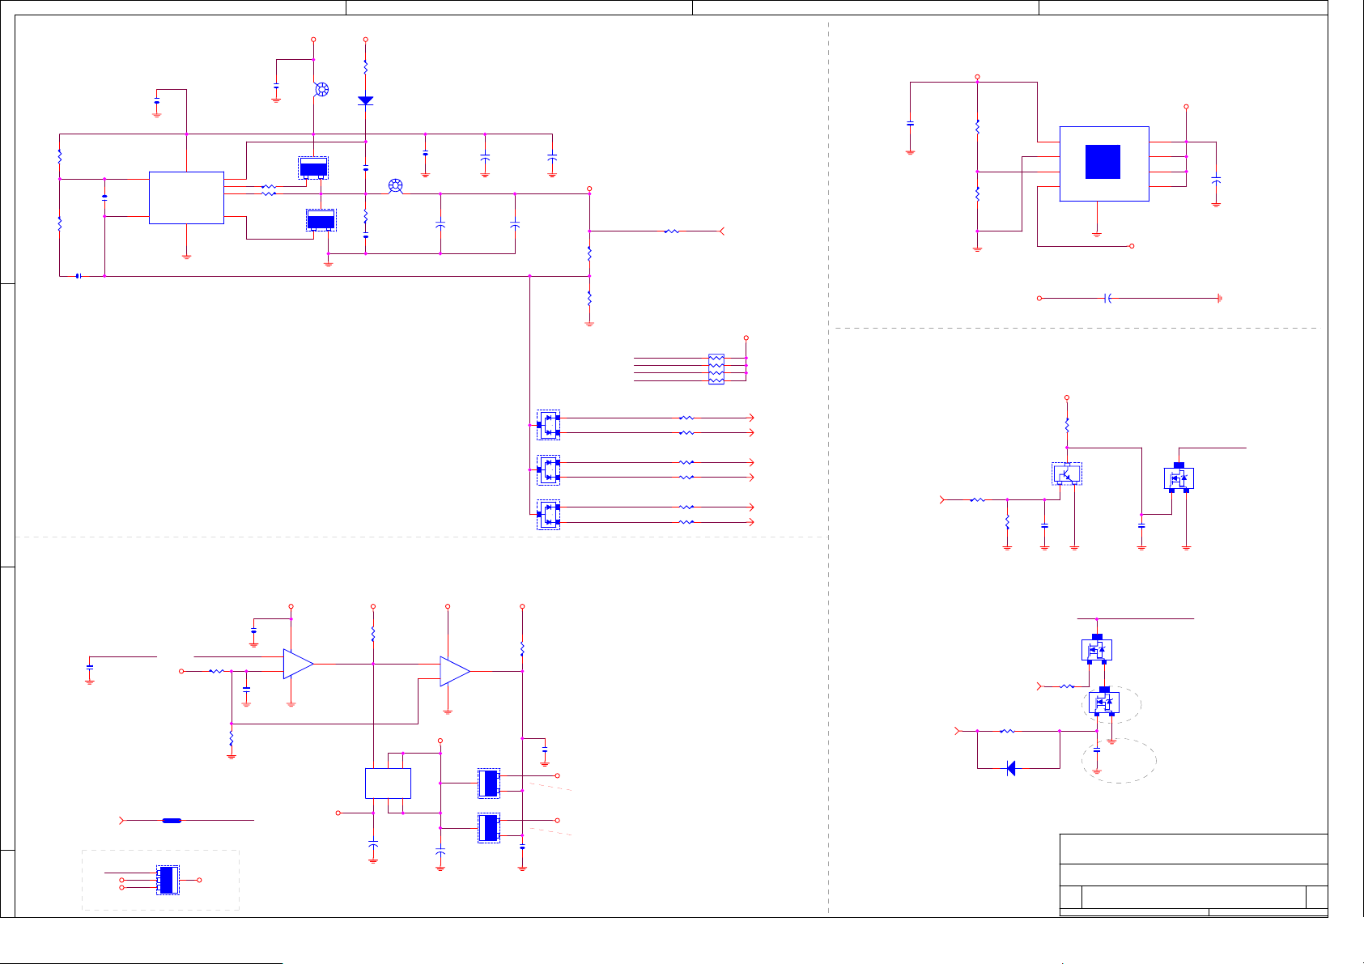Select the MOSFET inside the small dashed ellipse
This screenshot has height=964, width=1364.
click(1104, 702)
